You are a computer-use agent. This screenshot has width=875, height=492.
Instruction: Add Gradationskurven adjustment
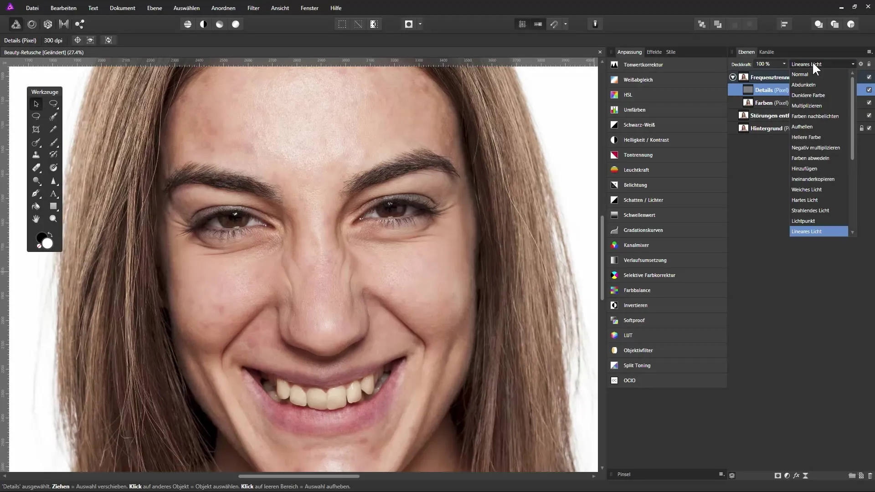click(x=667, y=230)
